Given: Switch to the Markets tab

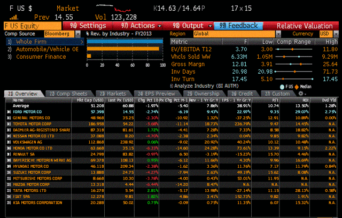Looking at the screenshot, I should click(x=113, y=94).
